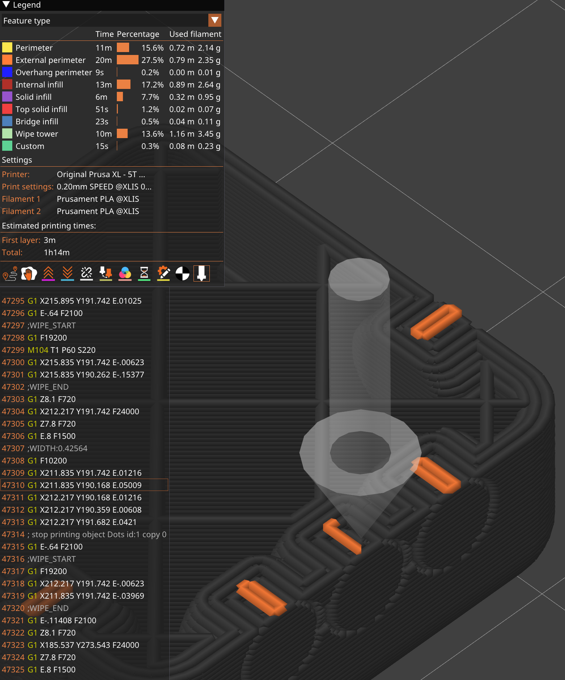Image resolution: width=565 pixels, height=680 pixels.
Task: Select line 47314 'stop printing object Dots'
Action: coord(84,534)
